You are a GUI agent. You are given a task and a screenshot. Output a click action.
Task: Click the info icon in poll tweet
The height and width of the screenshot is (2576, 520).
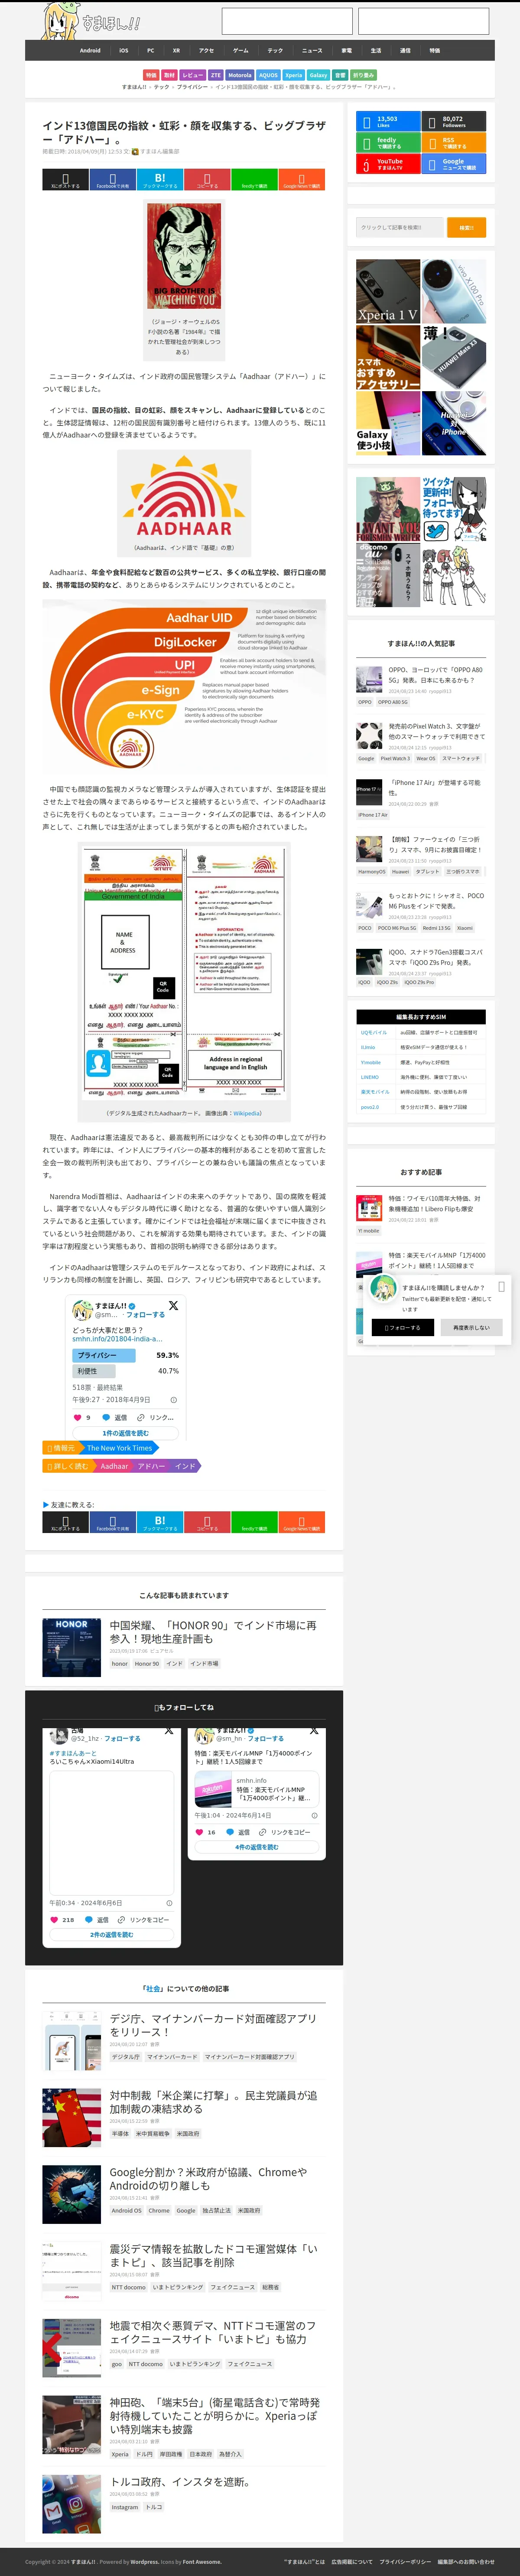tap(174, 1400)
